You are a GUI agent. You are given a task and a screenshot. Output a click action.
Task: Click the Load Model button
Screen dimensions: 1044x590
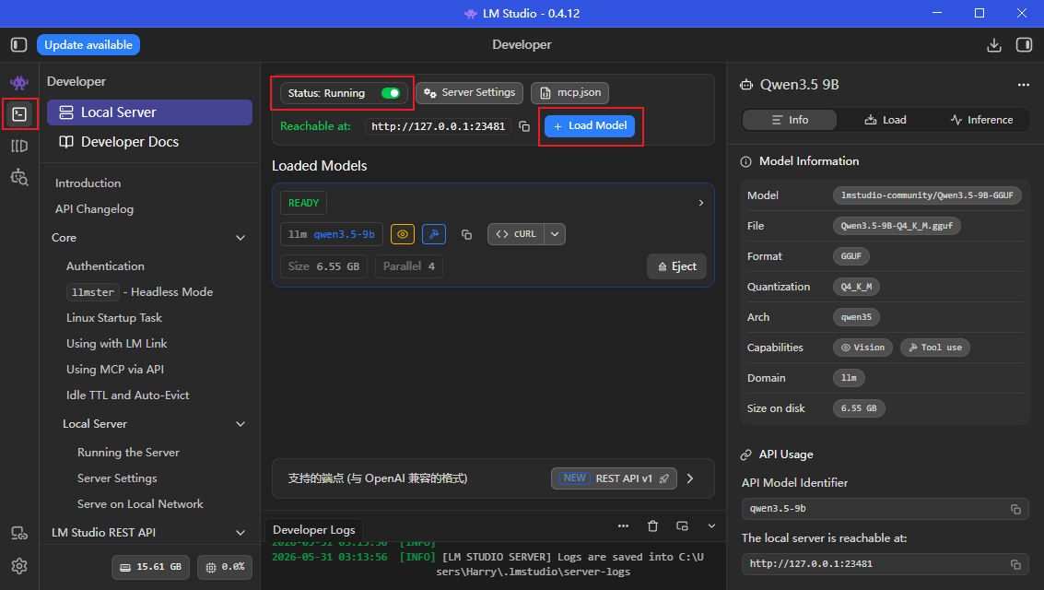tap(590, 126)
